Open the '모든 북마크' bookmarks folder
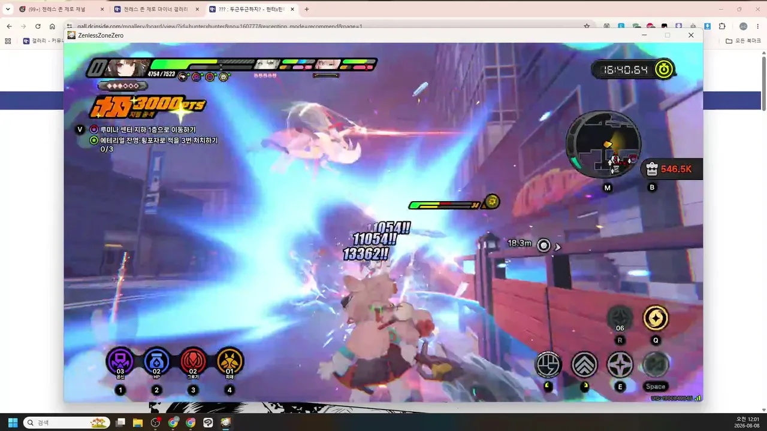The width and height of the screenshot is (767, 431). pos(743,41)
